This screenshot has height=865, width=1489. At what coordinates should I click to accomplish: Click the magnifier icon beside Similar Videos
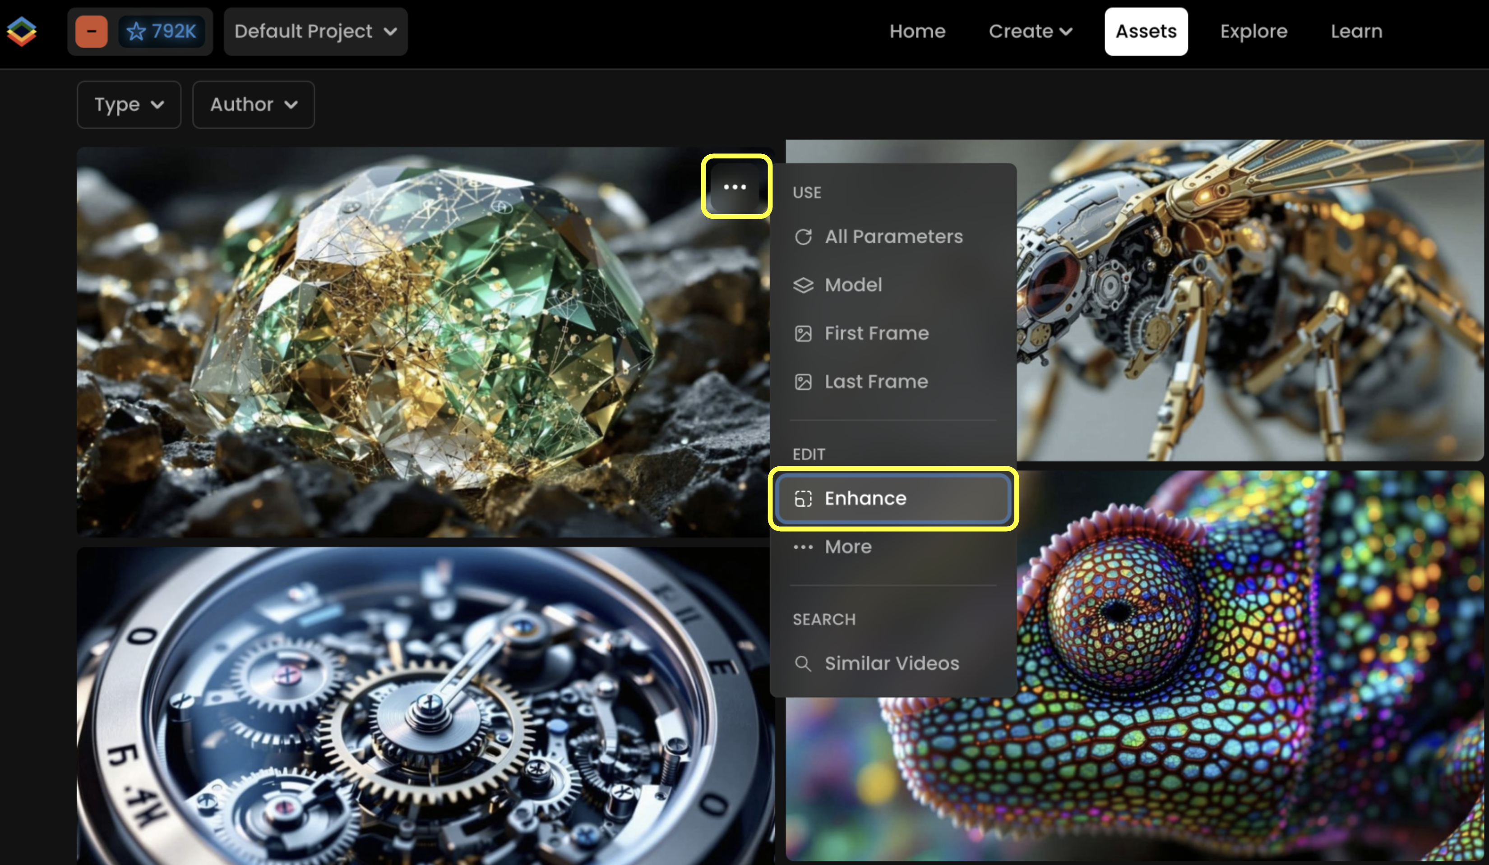click(x=803, y=664)
